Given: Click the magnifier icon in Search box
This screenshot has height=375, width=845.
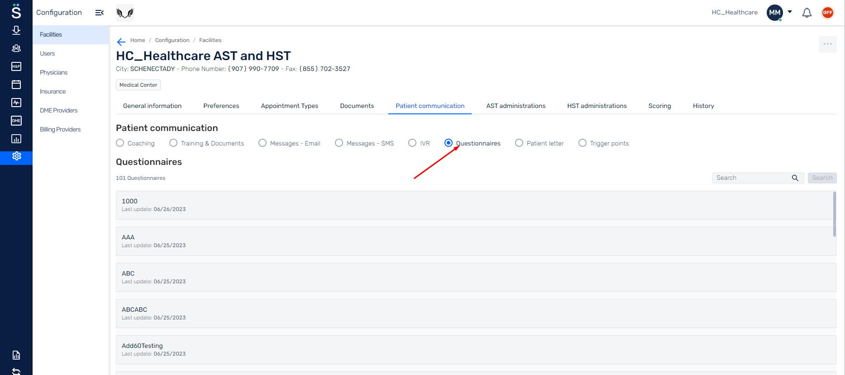Looking at the screenshot, I should (x=795, y=178).
